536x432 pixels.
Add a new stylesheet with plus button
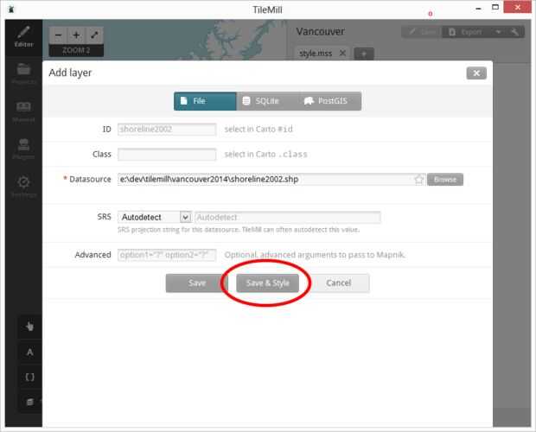[364, 54]
